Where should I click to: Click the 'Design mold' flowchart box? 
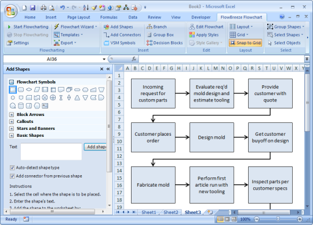[212, 137]
